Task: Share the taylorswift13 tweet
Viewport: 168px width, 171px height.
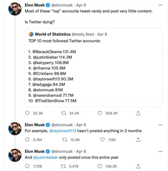Action: point(138,140)
